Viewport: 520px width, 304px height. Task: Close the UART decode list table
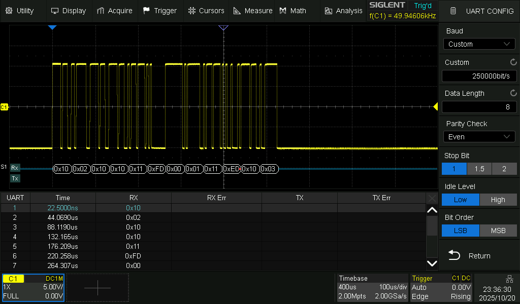[432, 198]
